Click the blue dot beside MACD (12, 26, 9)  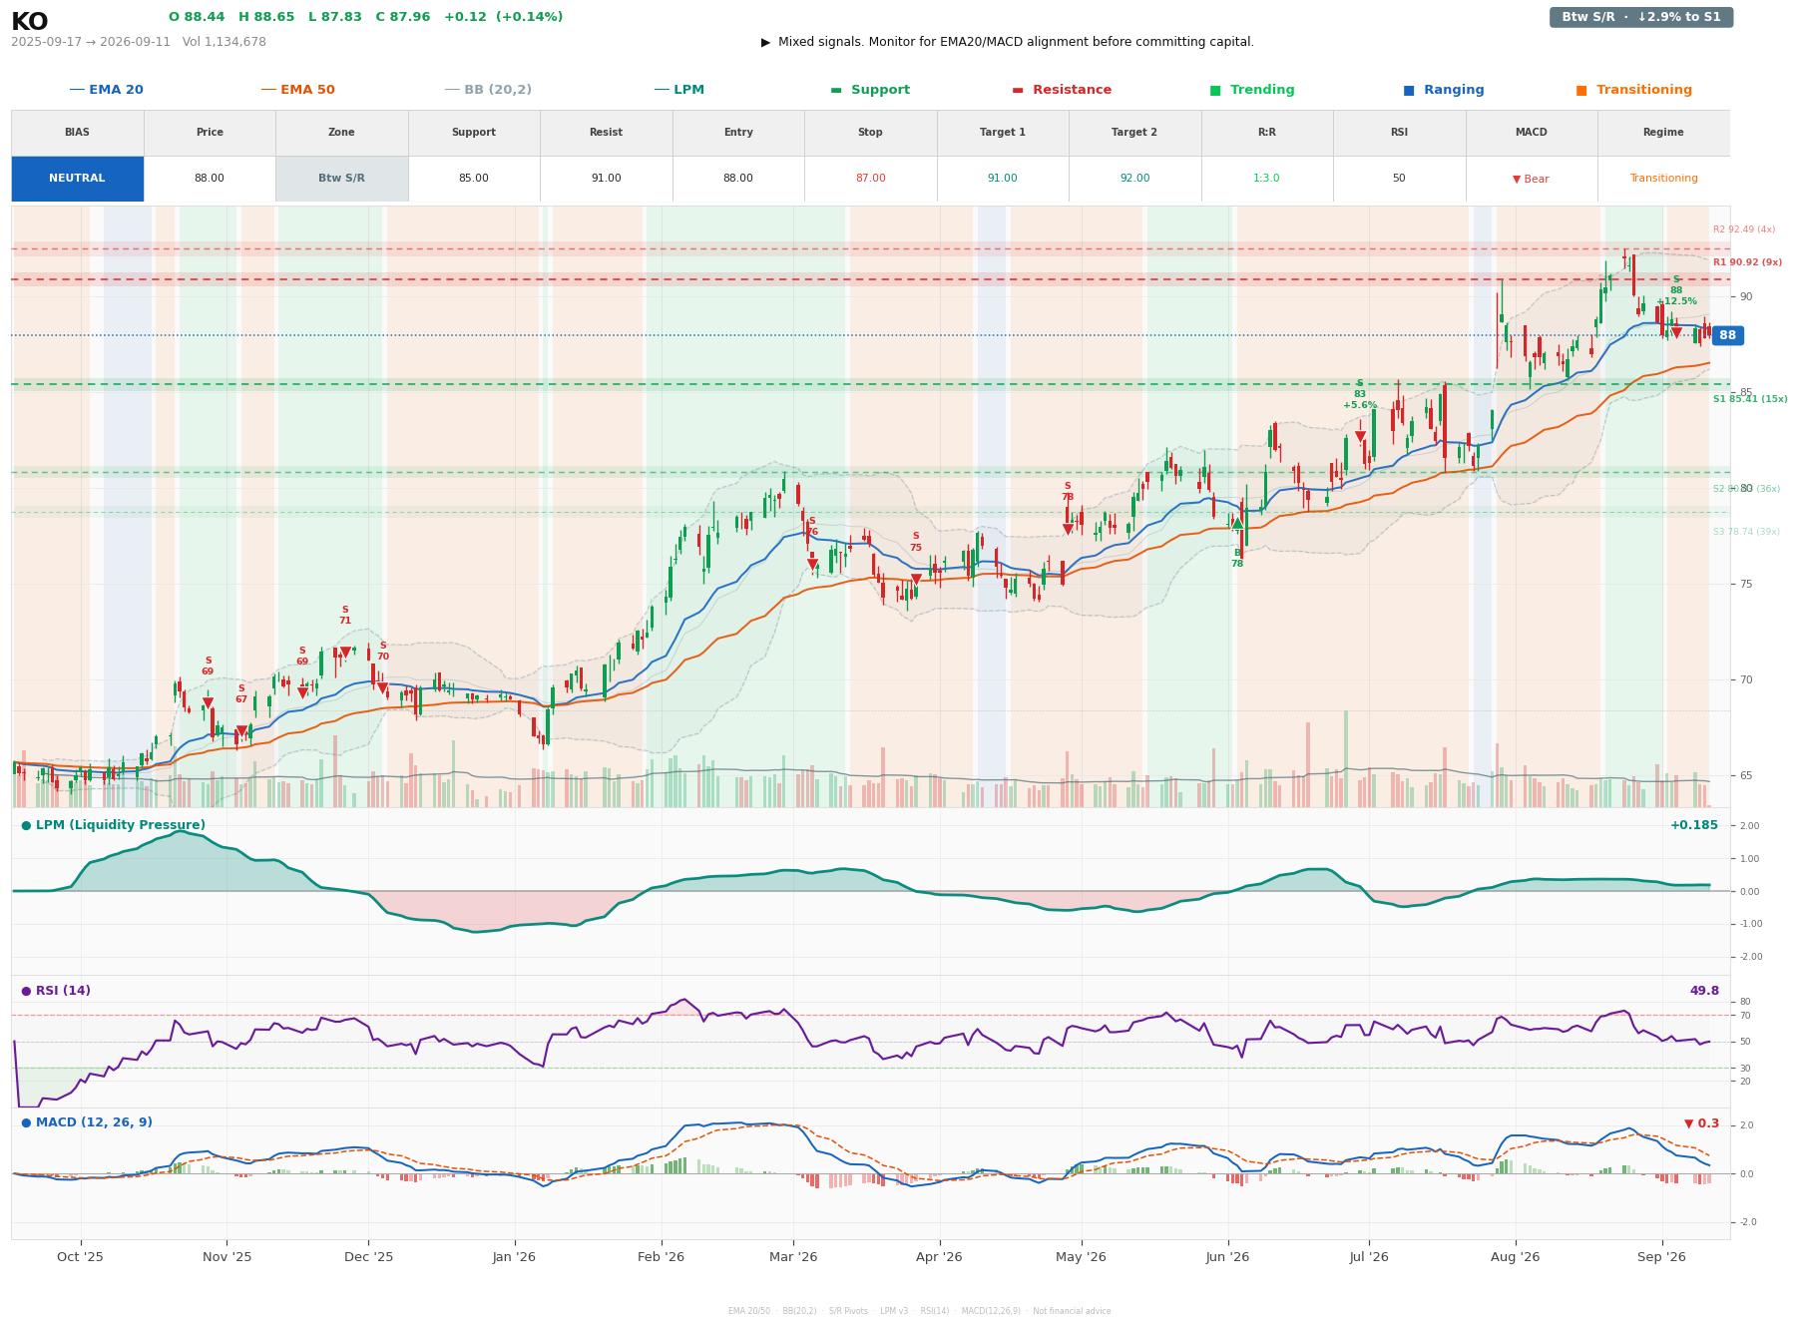[26, 1122]
